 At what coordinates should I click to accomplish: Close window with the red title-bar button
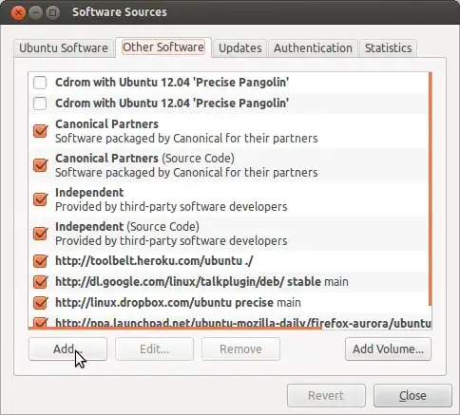click(18, 12)
